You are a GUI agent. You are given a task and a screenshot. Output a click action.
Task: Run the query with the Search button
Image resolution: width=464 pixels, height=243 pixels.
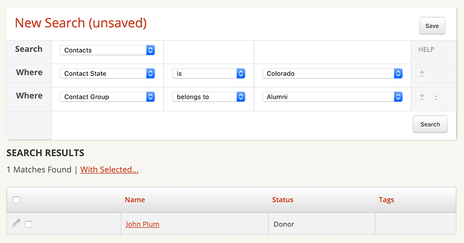point(430,124)
